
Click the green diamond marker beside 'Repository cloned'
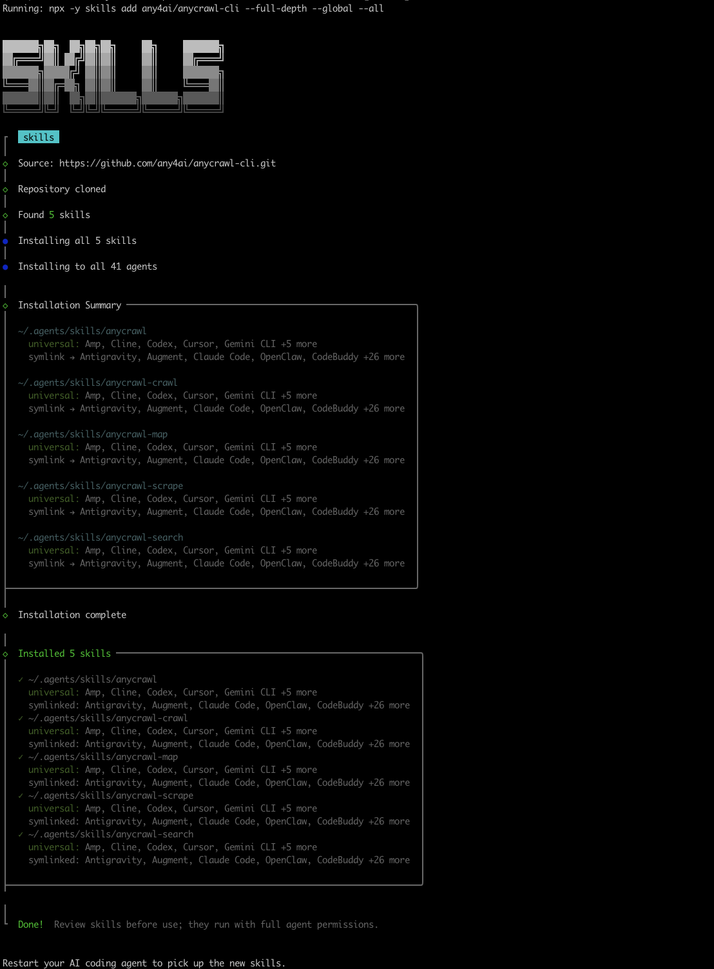coord(5,190)
